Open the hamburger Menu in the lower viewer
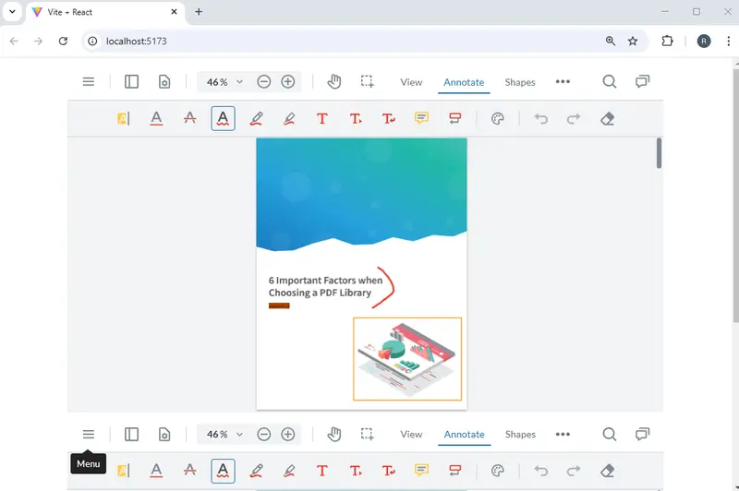This screenshot has width=739, height=491. 88,434
